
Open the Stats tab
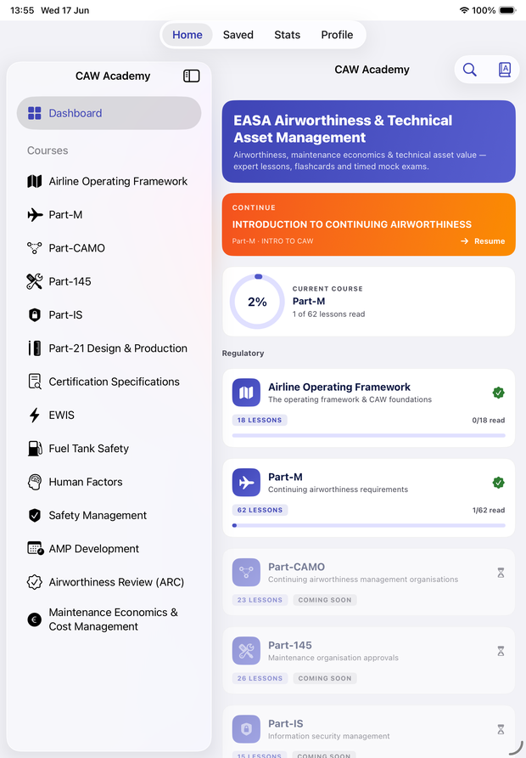tap(287, 35)
